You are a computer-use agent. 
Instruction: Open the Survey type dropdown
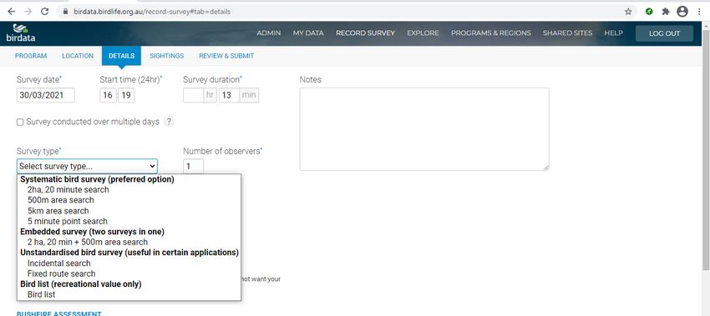(x=87, y=166)
